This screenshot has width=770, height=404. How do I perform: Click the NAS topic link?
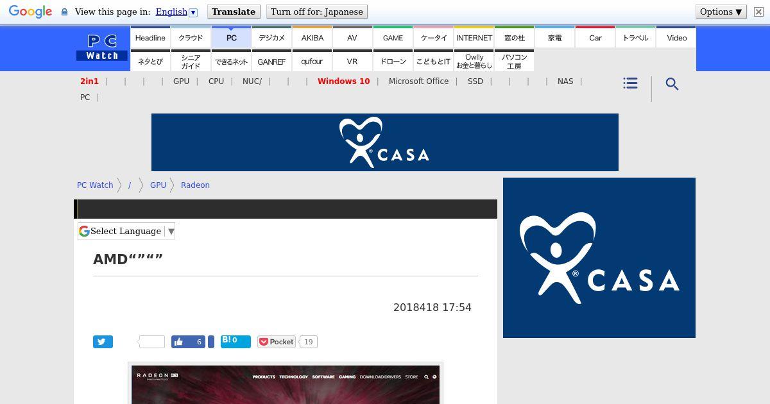point(565,81)
